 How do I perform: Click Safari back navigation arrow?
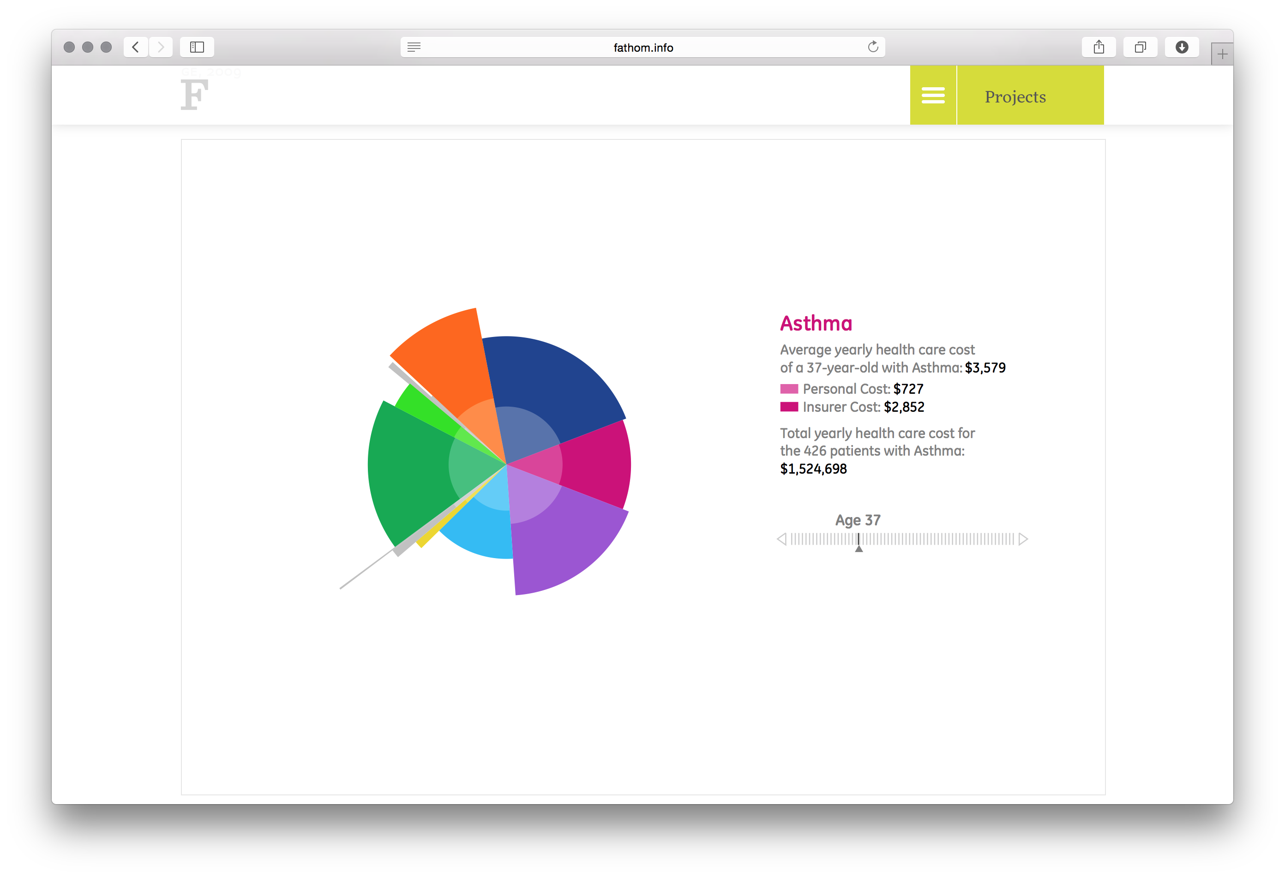pyautogui.click(x=135, y=47)
